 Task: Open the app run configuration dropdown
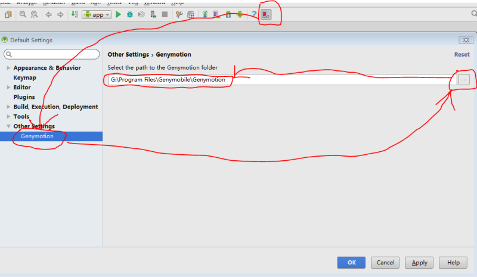[x=97, y=15]
